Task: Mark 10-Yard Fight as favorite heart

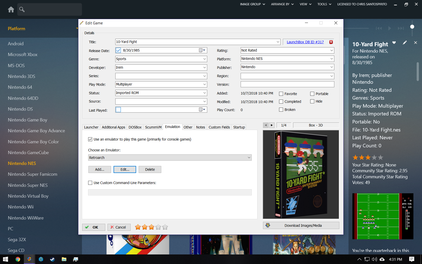Action: (x=394, y=42)
